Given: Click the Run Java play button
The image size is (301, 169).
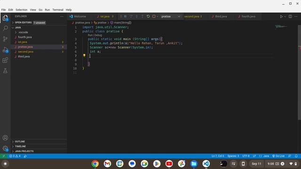Looking at the screenshot, I should tap(281, 17).
